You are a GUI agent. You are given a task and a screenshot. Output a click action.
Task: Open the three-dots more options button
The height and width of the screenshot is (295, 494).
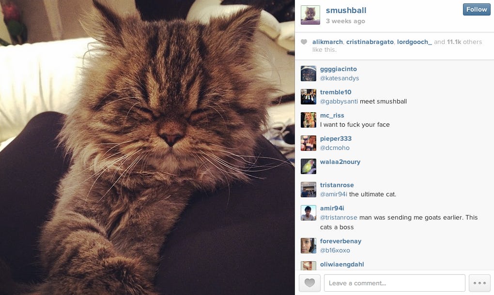pos(479,283)
